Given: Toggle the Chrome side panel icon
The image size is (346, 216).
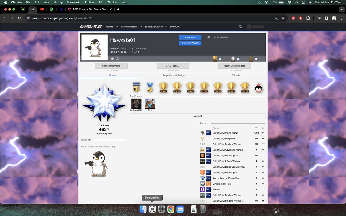Looking at the screenshot, I should coord(326,18).
